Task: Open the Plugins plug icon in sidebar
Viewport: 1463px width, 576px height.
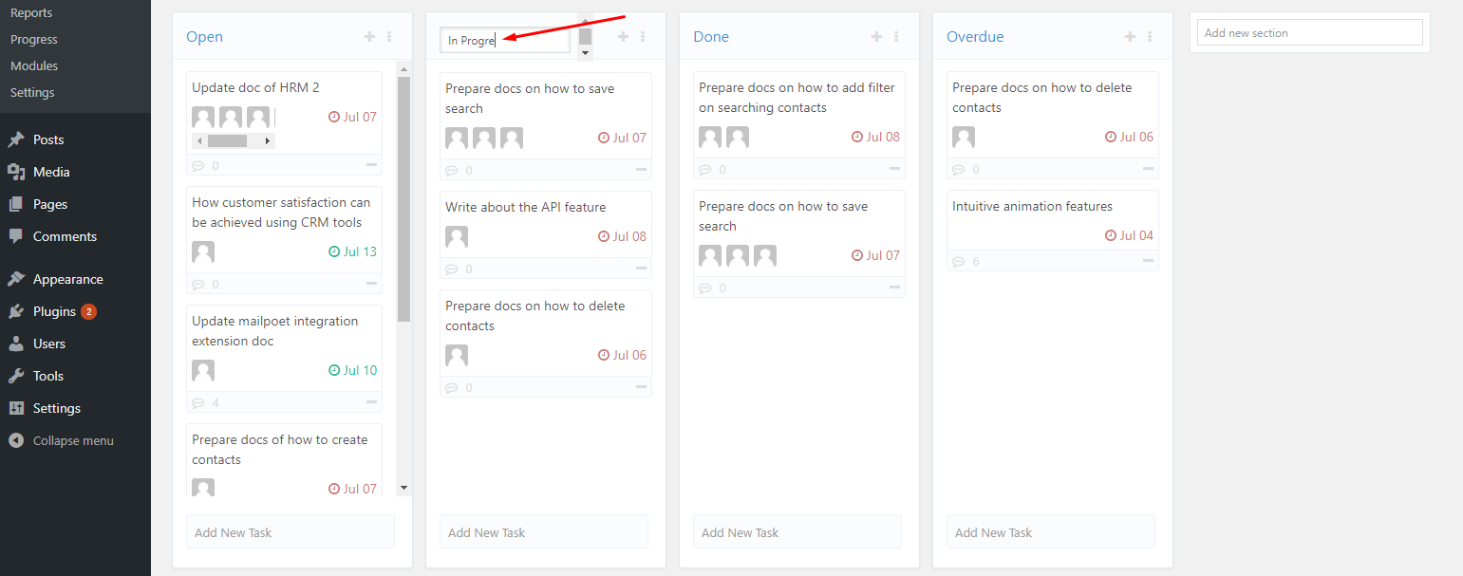Action: (x=16, y=311)
